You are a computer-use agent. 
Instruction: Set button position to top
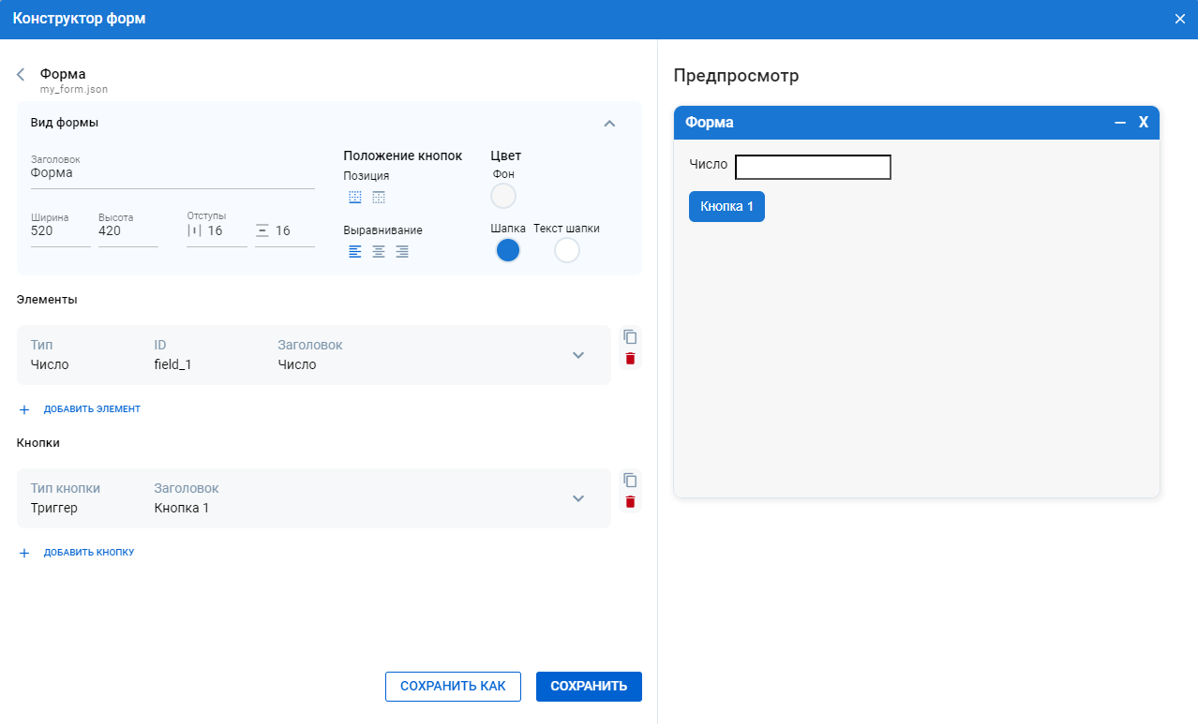point(378,198)
